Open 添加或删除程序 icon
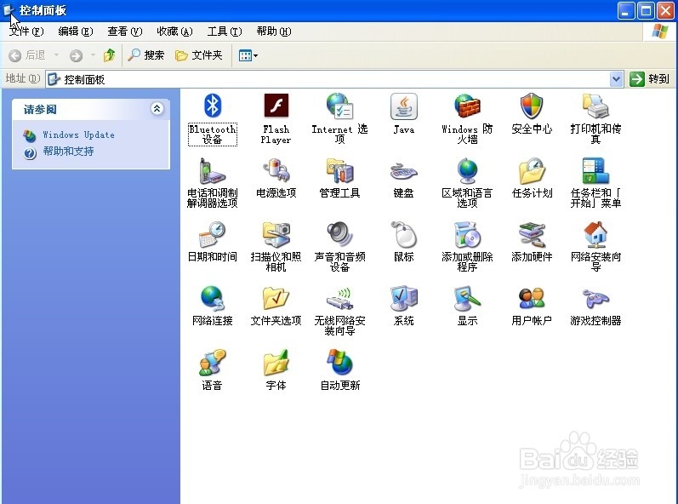This screenshot has width=678, height=504. [467, 234]
